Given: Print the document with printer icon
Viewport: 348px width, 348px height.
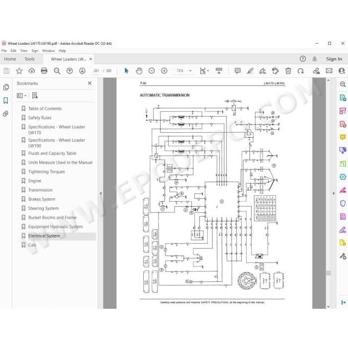Looking at the screenshot, I should coord(44,71).
